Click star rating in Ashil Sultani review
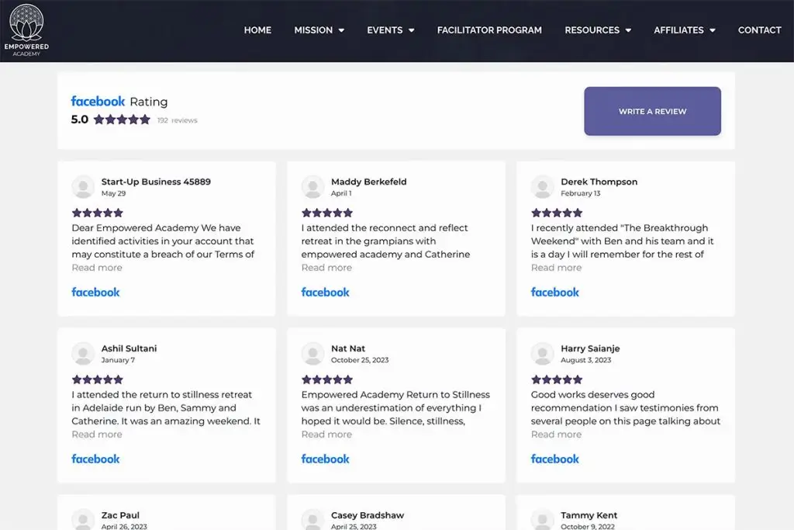 pyautogui.click(x=97, y=379)
